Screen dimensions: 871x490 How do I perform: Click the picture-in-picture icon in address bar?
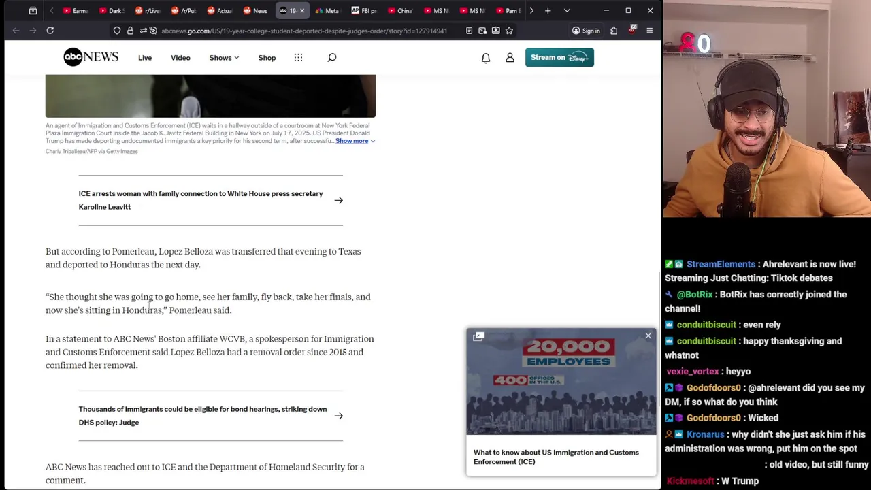[482, 31]
